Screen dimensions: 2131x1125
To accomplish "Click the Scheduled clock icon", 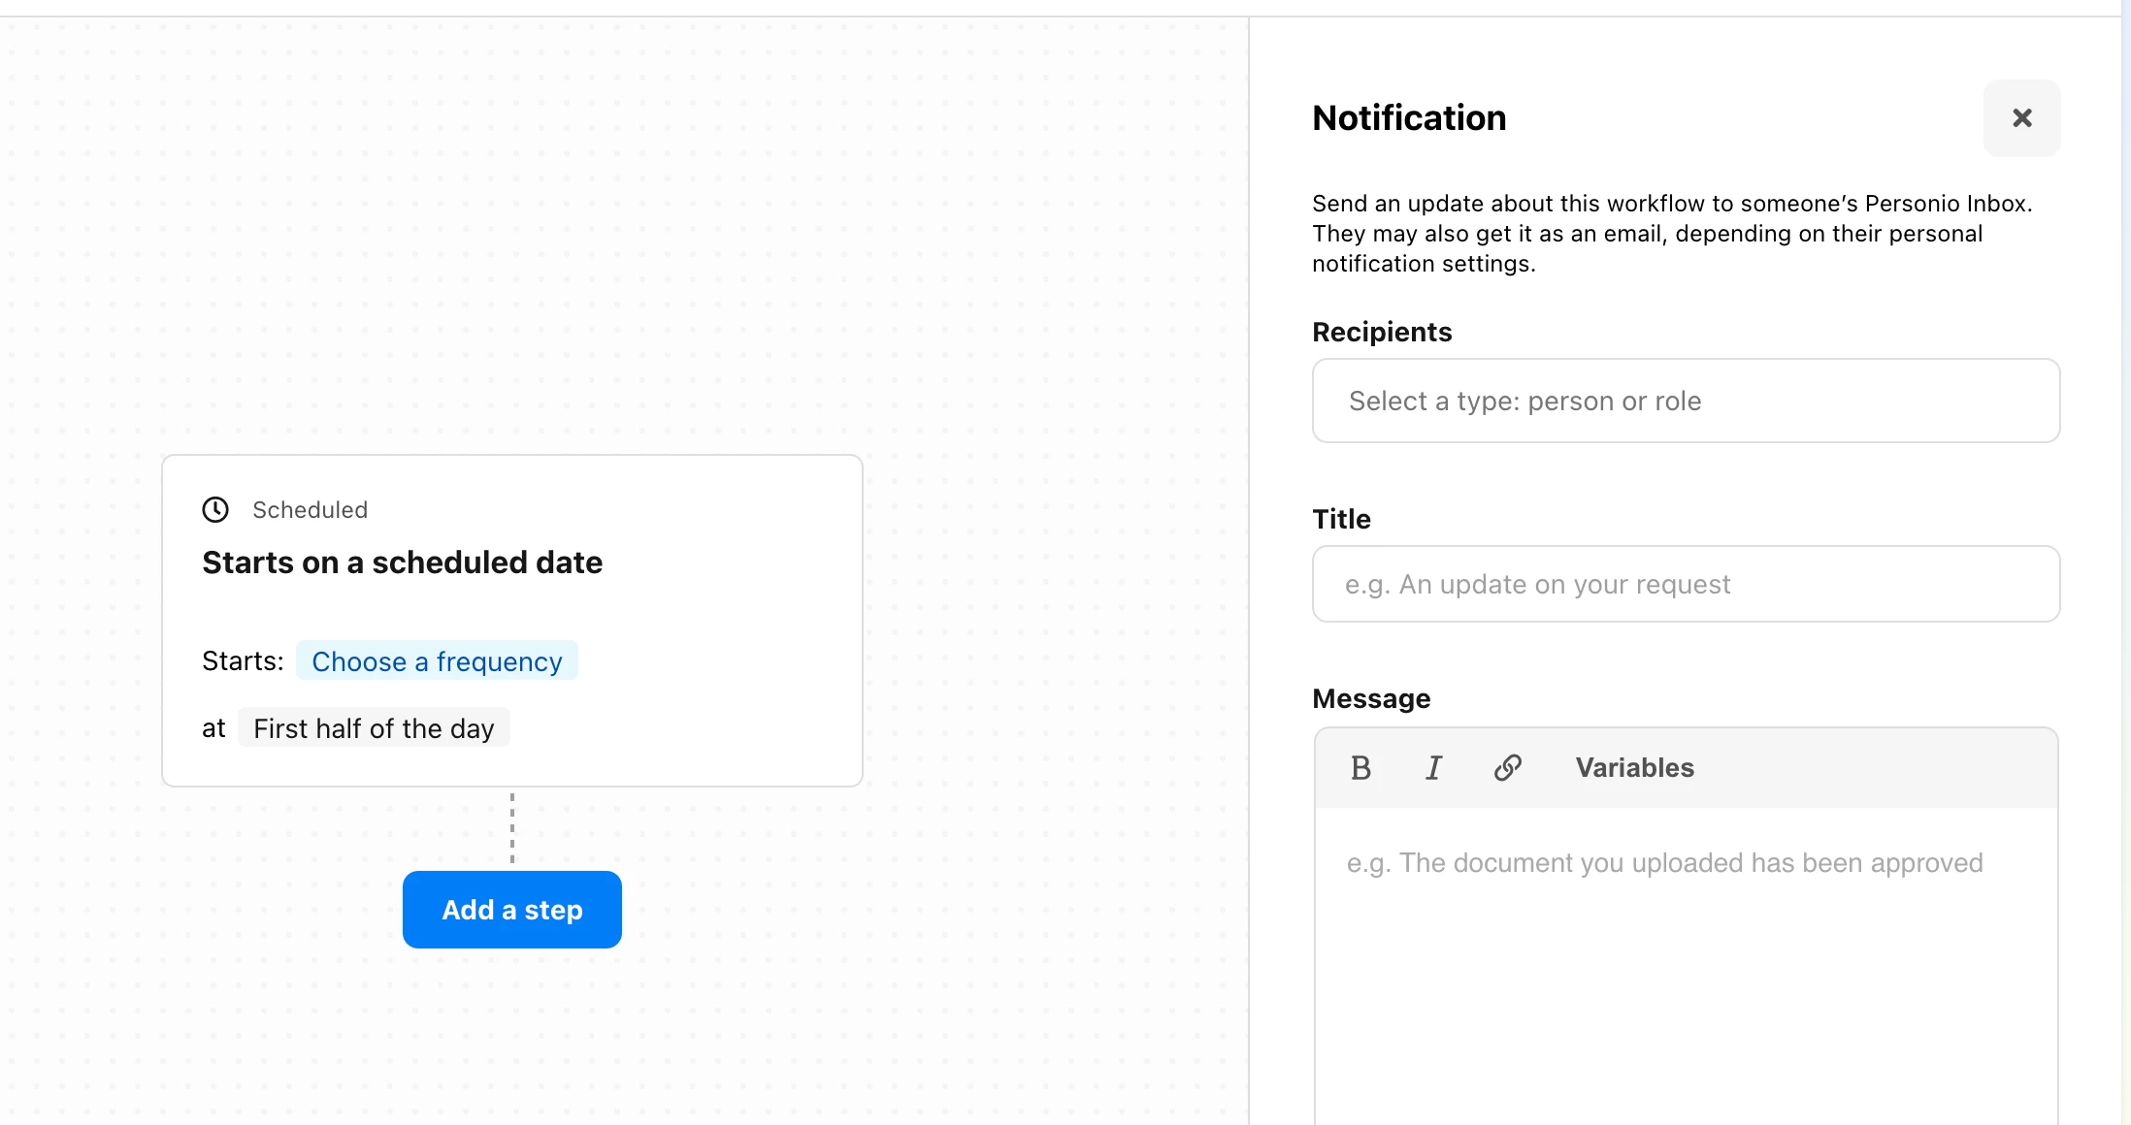I will 215,510.
